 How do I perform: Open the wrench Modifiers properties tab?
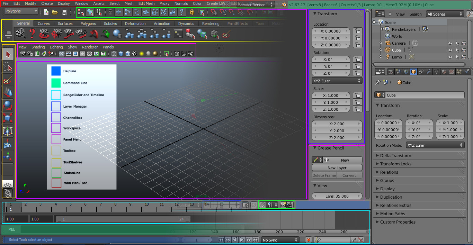click(x=429, y=72)
